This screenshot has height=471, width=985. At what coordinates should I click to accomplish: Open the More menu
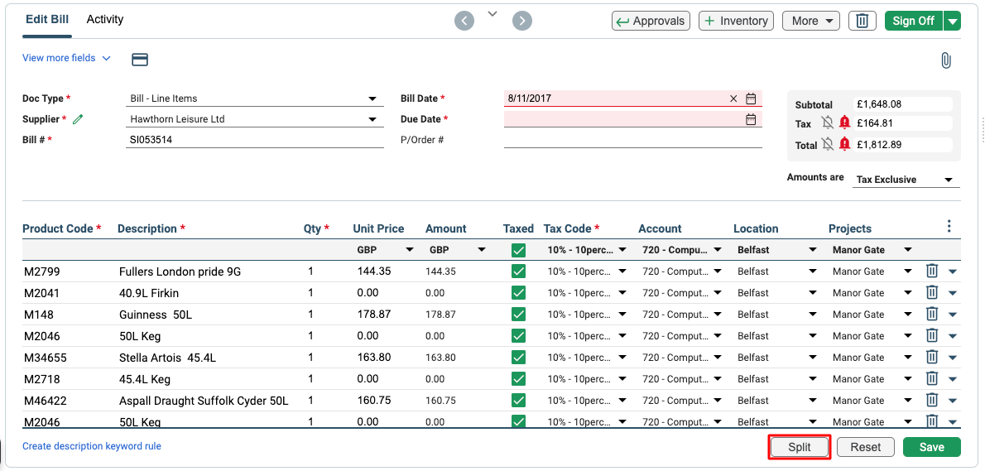click(x=812, y=21)
